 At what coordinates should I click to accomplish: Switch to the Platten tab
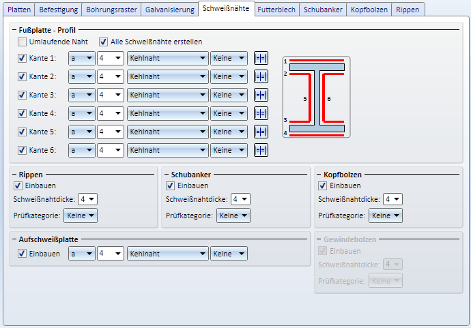click(x=19, y=10)
